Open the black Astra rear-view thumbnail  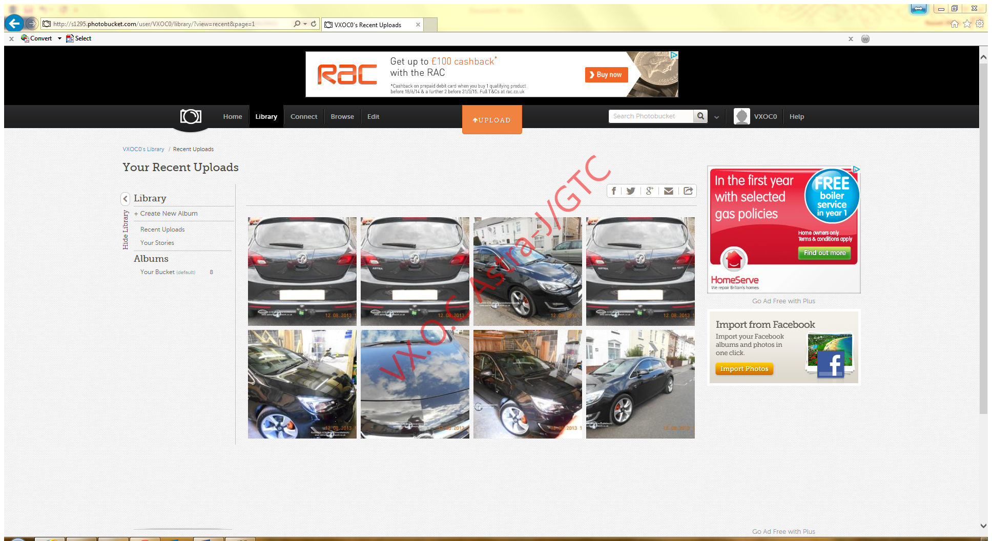click(x=302, y=272)
